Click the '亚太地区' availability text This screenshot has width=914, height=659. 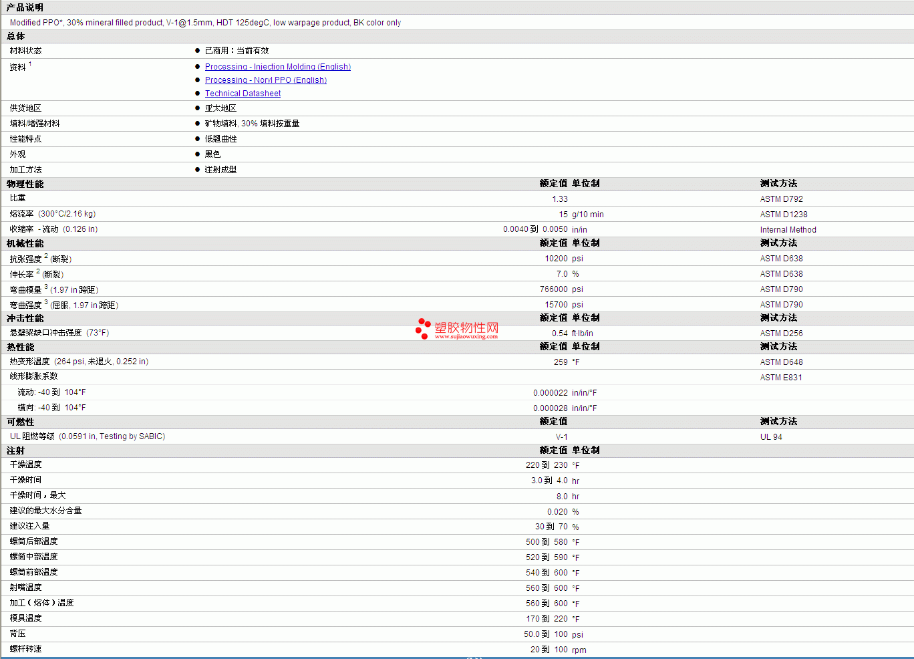(220, 108)
